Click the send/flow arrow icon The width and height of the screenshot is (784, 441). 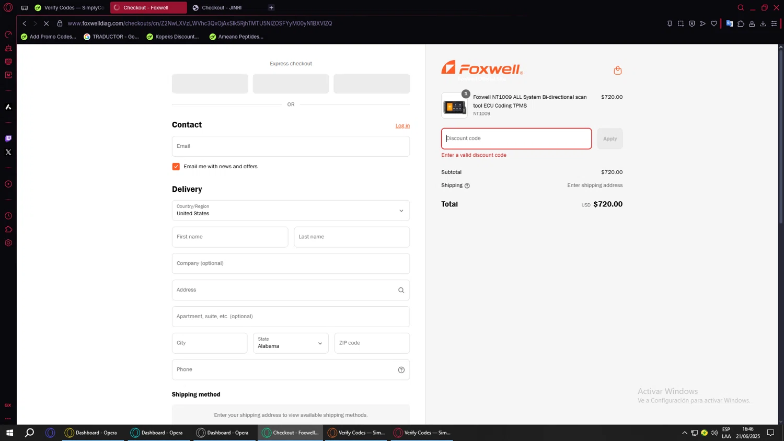[x=702, y=24]
